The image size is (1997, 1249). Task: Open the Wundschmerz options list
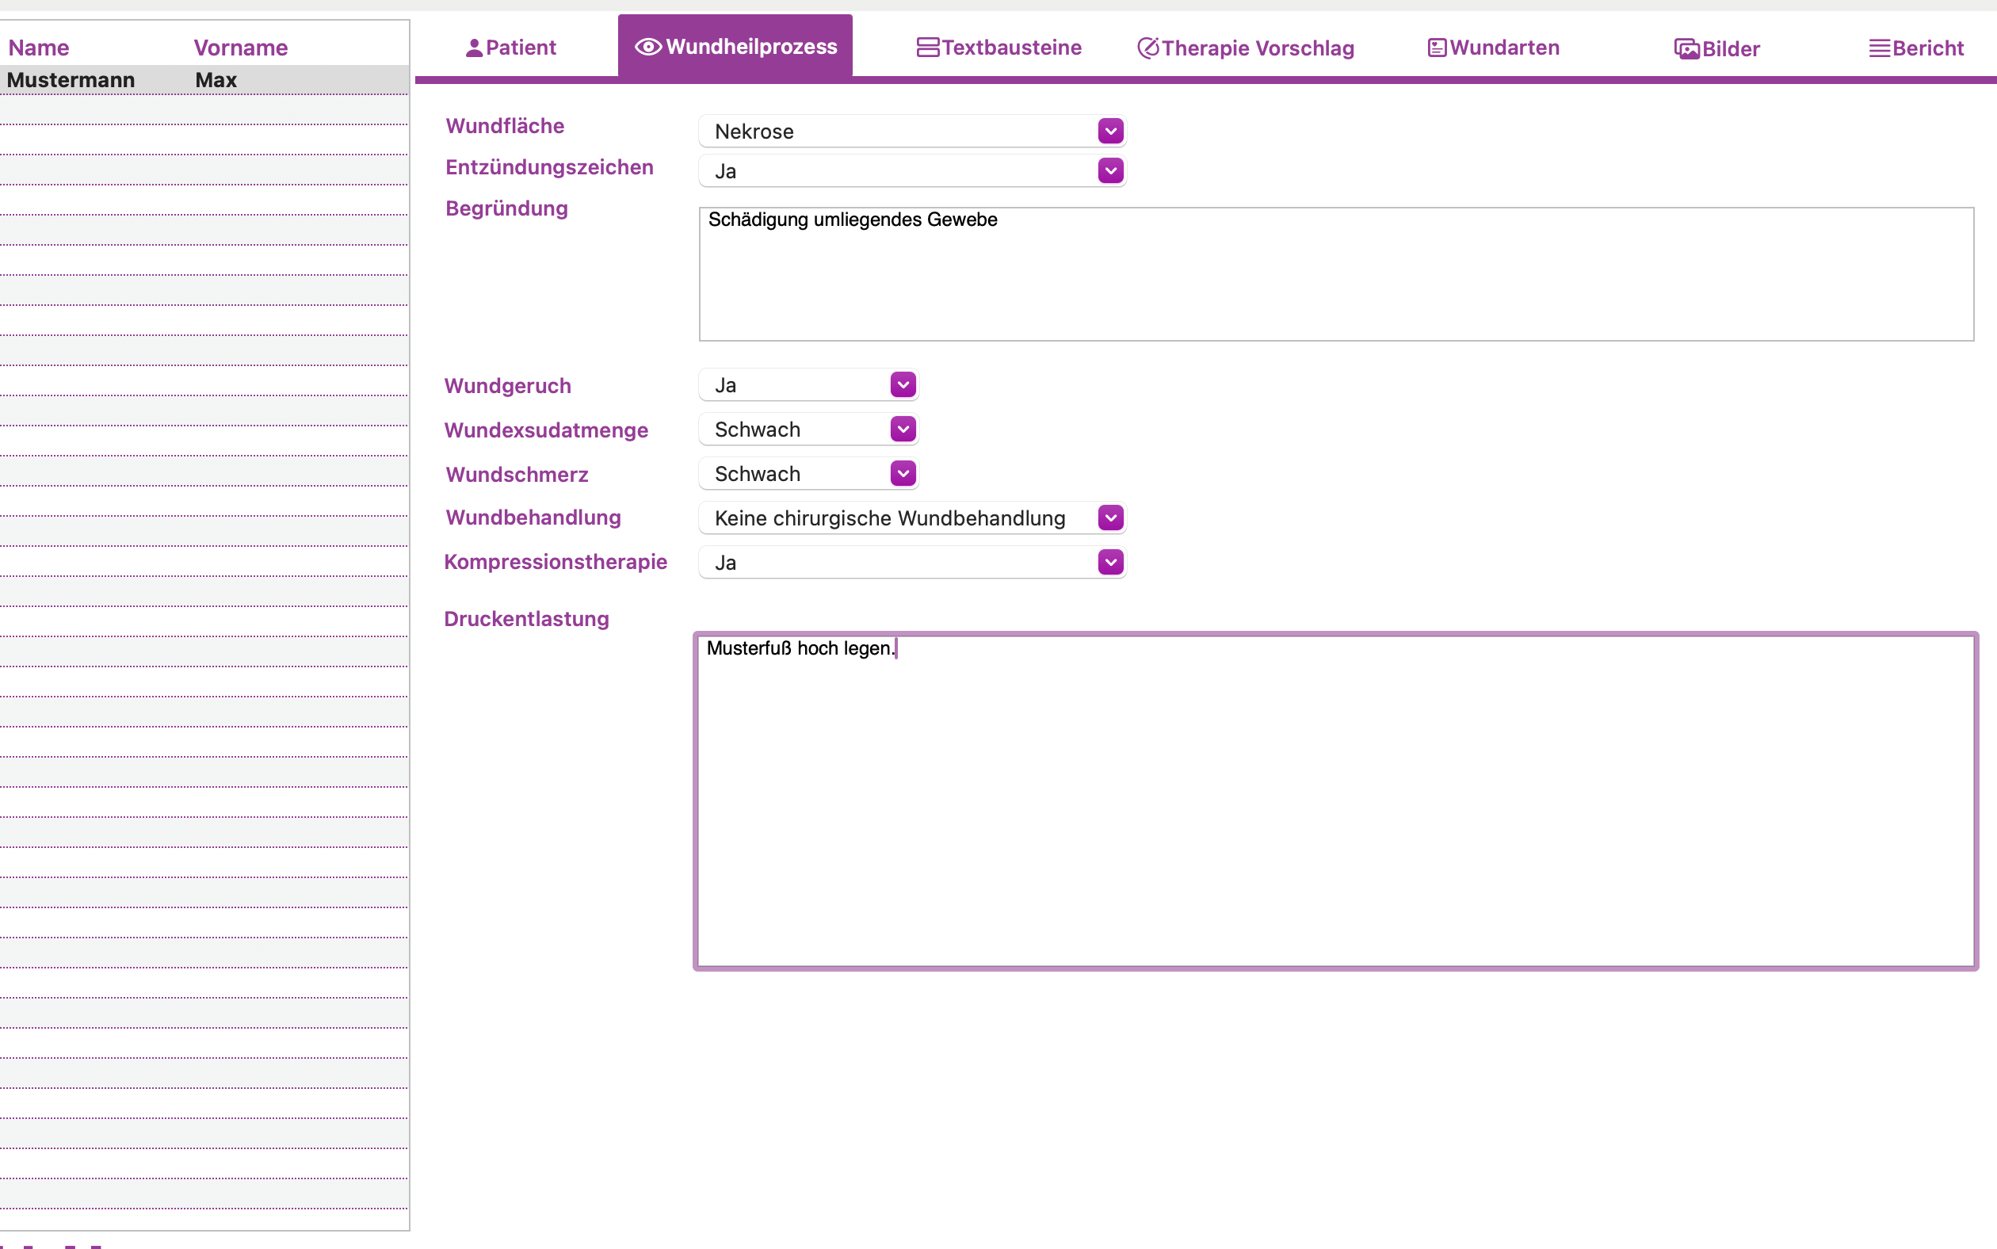[902, 472]
